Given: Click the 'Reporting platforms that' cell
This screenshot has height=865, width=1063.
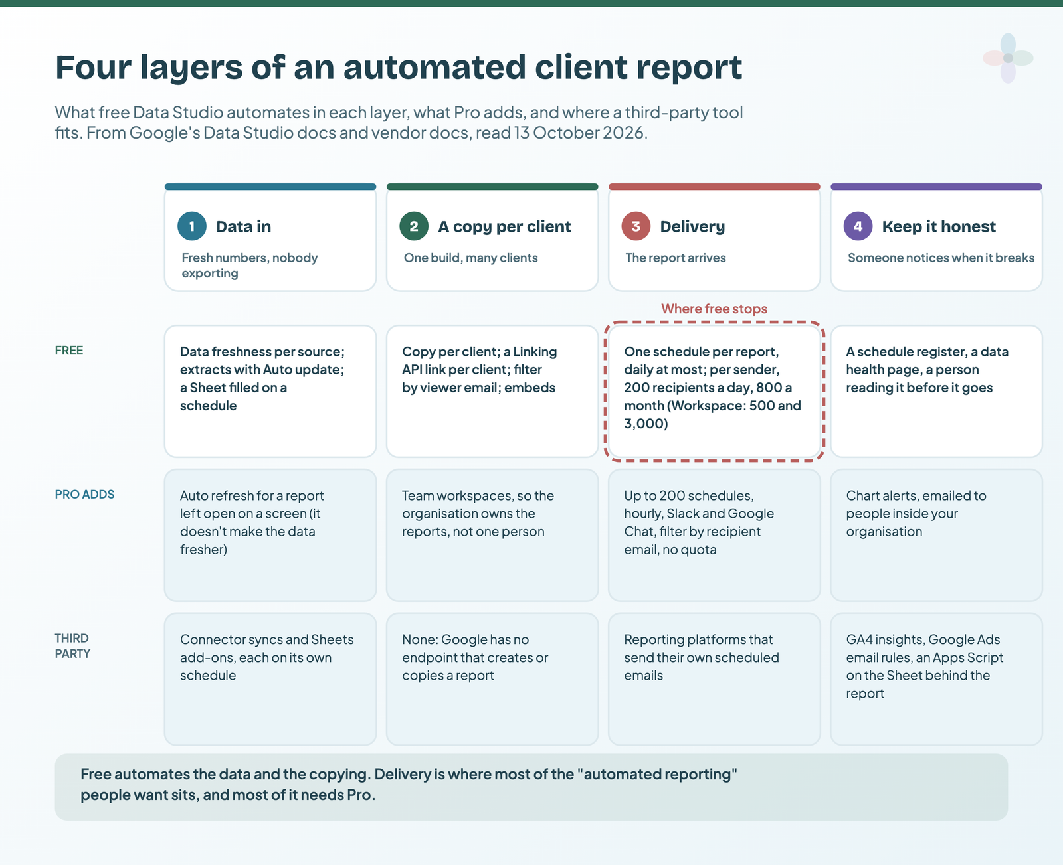Looking at the screenshot, I should [x=714, y=679].
